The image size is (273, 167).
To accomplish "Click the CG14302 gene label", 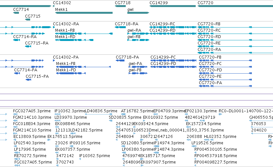I will (x=62, y=3).
